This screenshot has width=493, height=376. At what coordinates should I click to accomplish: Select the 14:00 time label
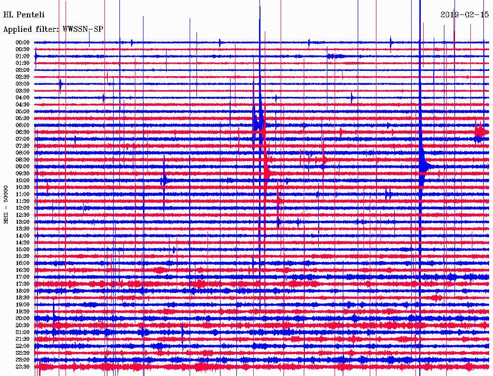(x=23, y=236)
